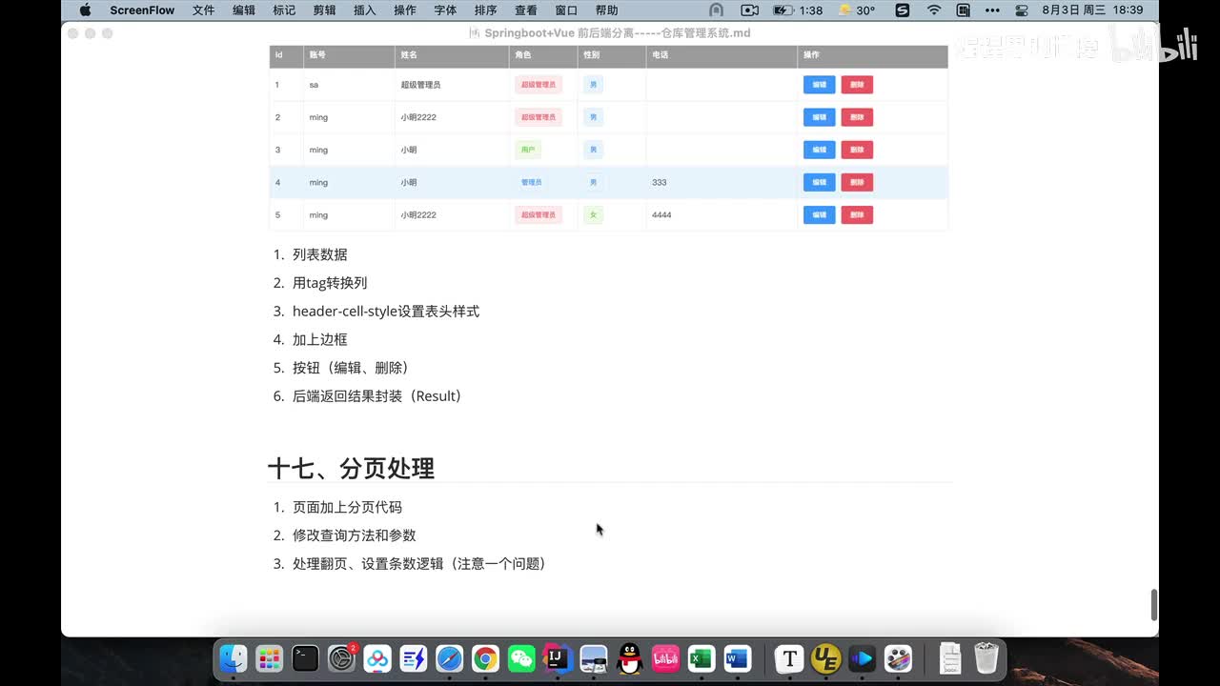Open the documents stack in Dock
Viewport: 1220px width, 686px height.
coord(949,658)
